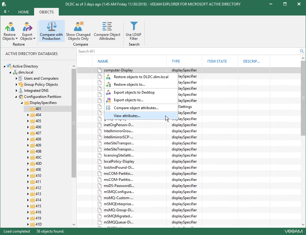Click the DisplaySpecifiers folder icon
306x235 pixels.
pyautogui.click(x=27, y=103)
